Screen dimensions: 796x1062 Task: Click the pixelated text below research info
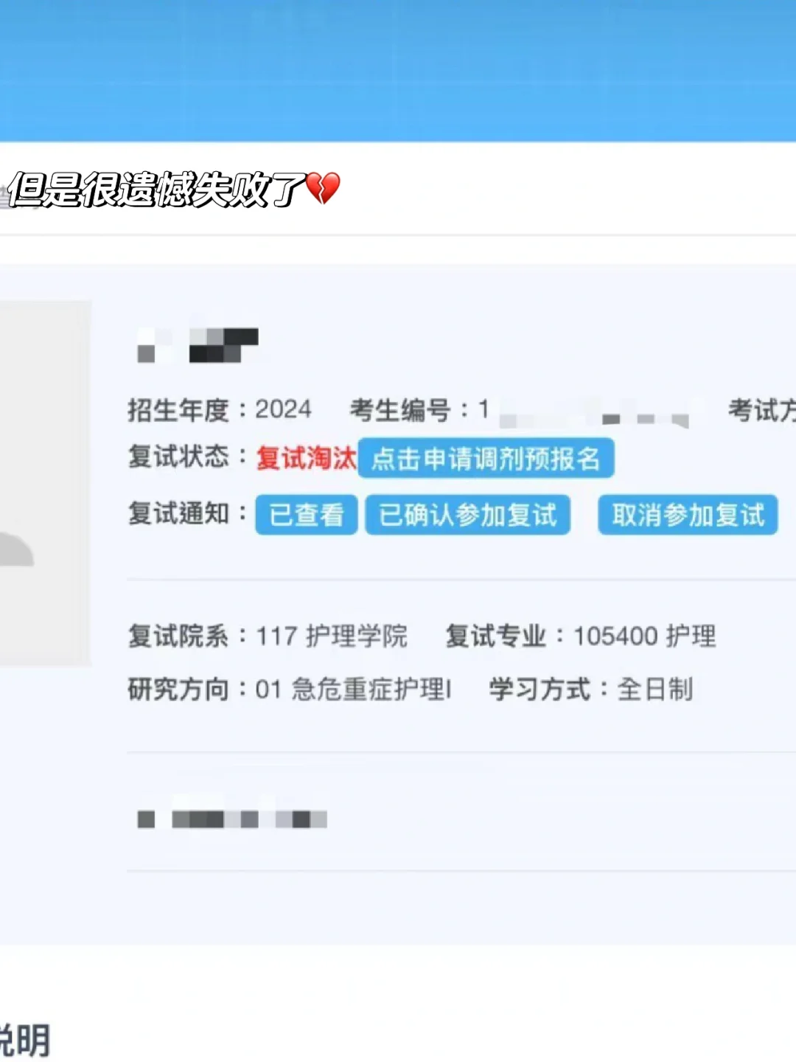tap(232, 819)
